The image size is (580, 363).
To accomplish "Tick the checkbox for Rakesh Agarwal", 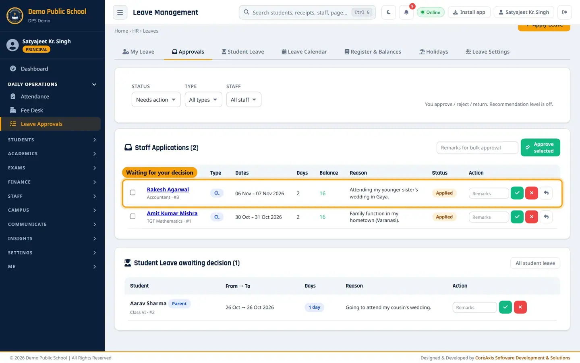I will point(133,192).
